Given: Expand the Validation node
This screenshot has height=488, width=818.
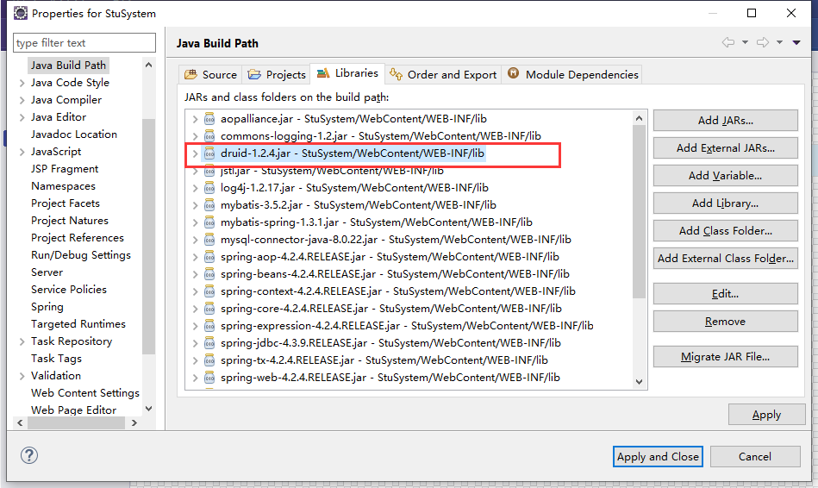Looking at the screenshot, I should click(22, 376).
